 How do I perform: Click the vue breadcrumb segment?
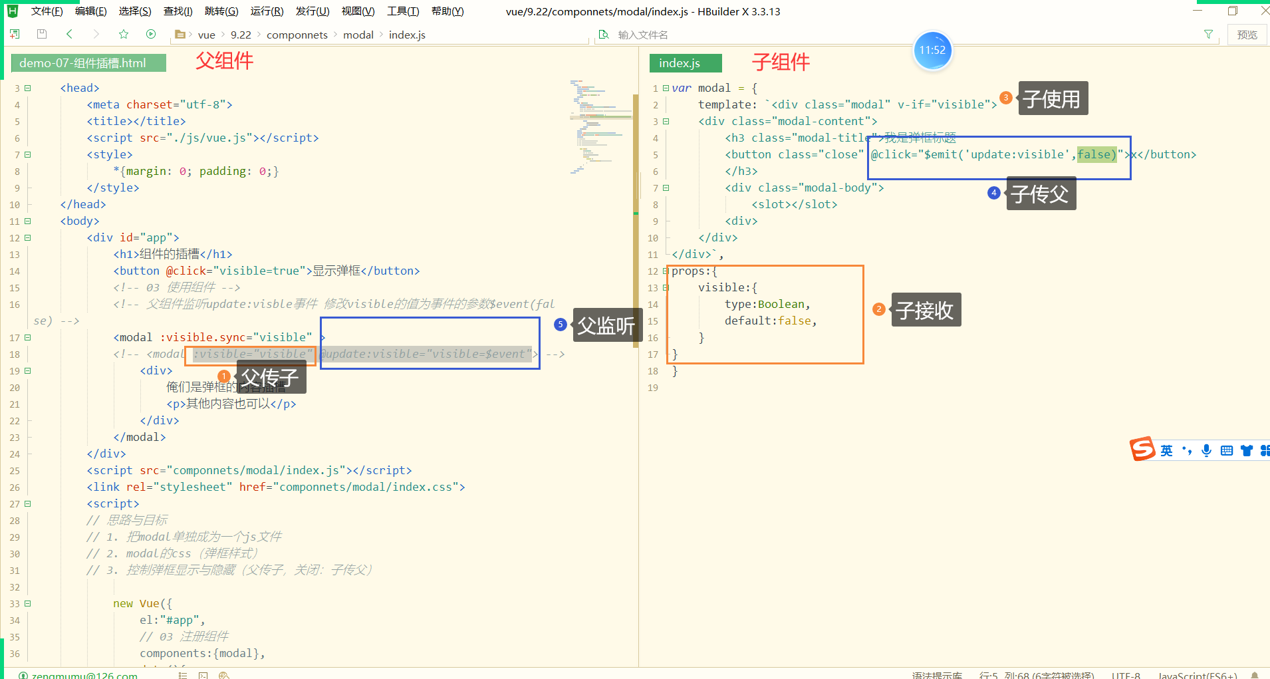tap(207, 35)
